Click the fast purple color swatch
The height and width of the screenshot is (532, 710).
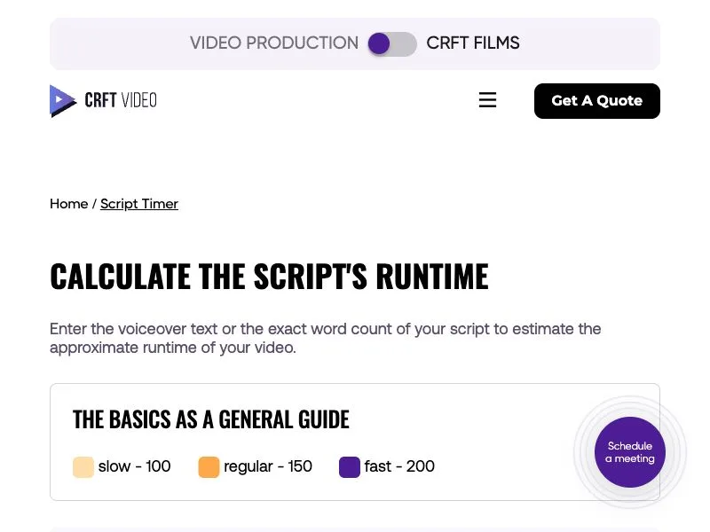tap(350, 467)
